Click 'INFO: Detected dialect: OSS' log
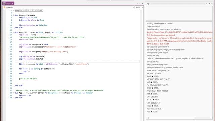Viewport: 215px width, 121px height. [158, 44]
